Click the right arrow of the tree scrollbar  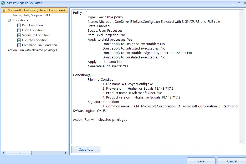(x=66, y=153)
